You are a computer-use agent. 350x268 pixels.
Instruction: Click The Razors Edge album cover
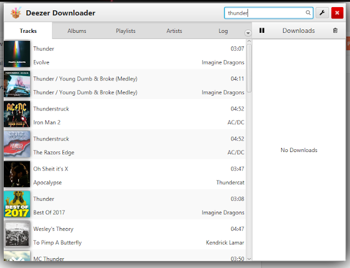pyautogui.click(x=17, y=144)
